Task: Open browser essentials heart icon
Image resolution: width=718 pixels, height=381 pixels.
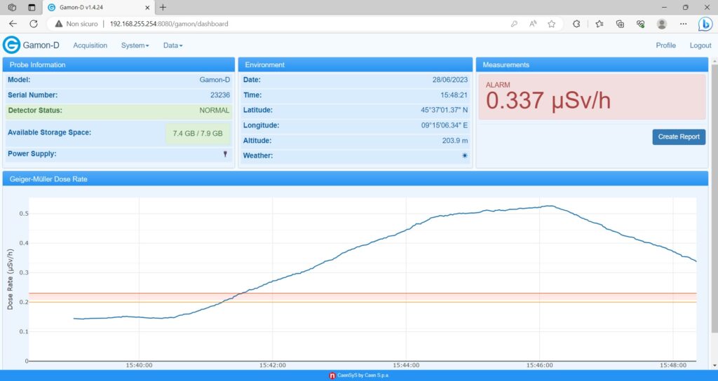Action: (x=641, y=24)
